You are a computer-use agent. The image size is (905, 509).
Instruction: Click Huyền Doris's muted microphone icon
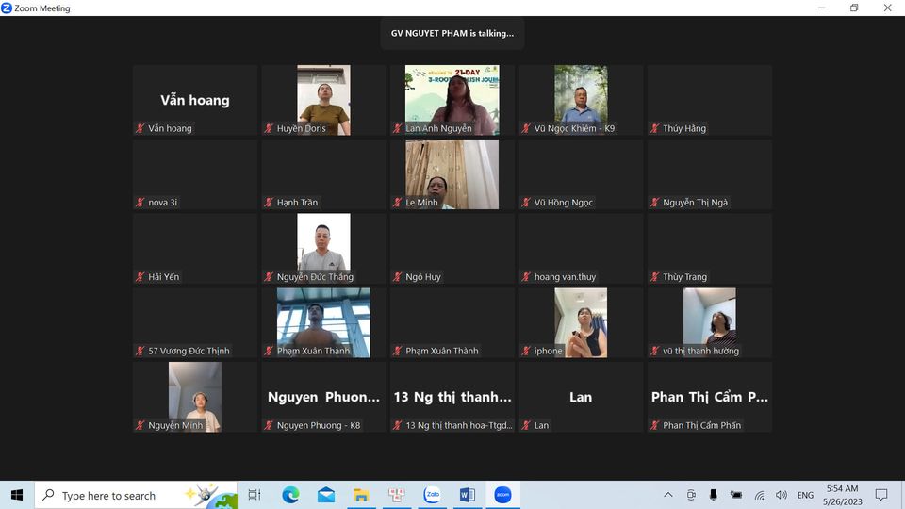pyautogui.click(x=269, y=128)
